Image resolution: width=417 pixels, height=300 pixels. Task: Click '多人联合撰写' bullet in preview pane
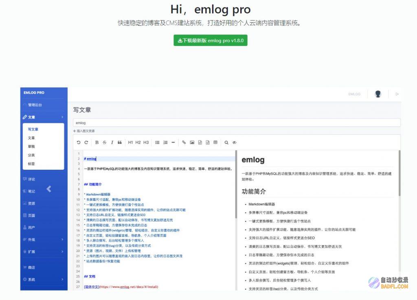279,280
